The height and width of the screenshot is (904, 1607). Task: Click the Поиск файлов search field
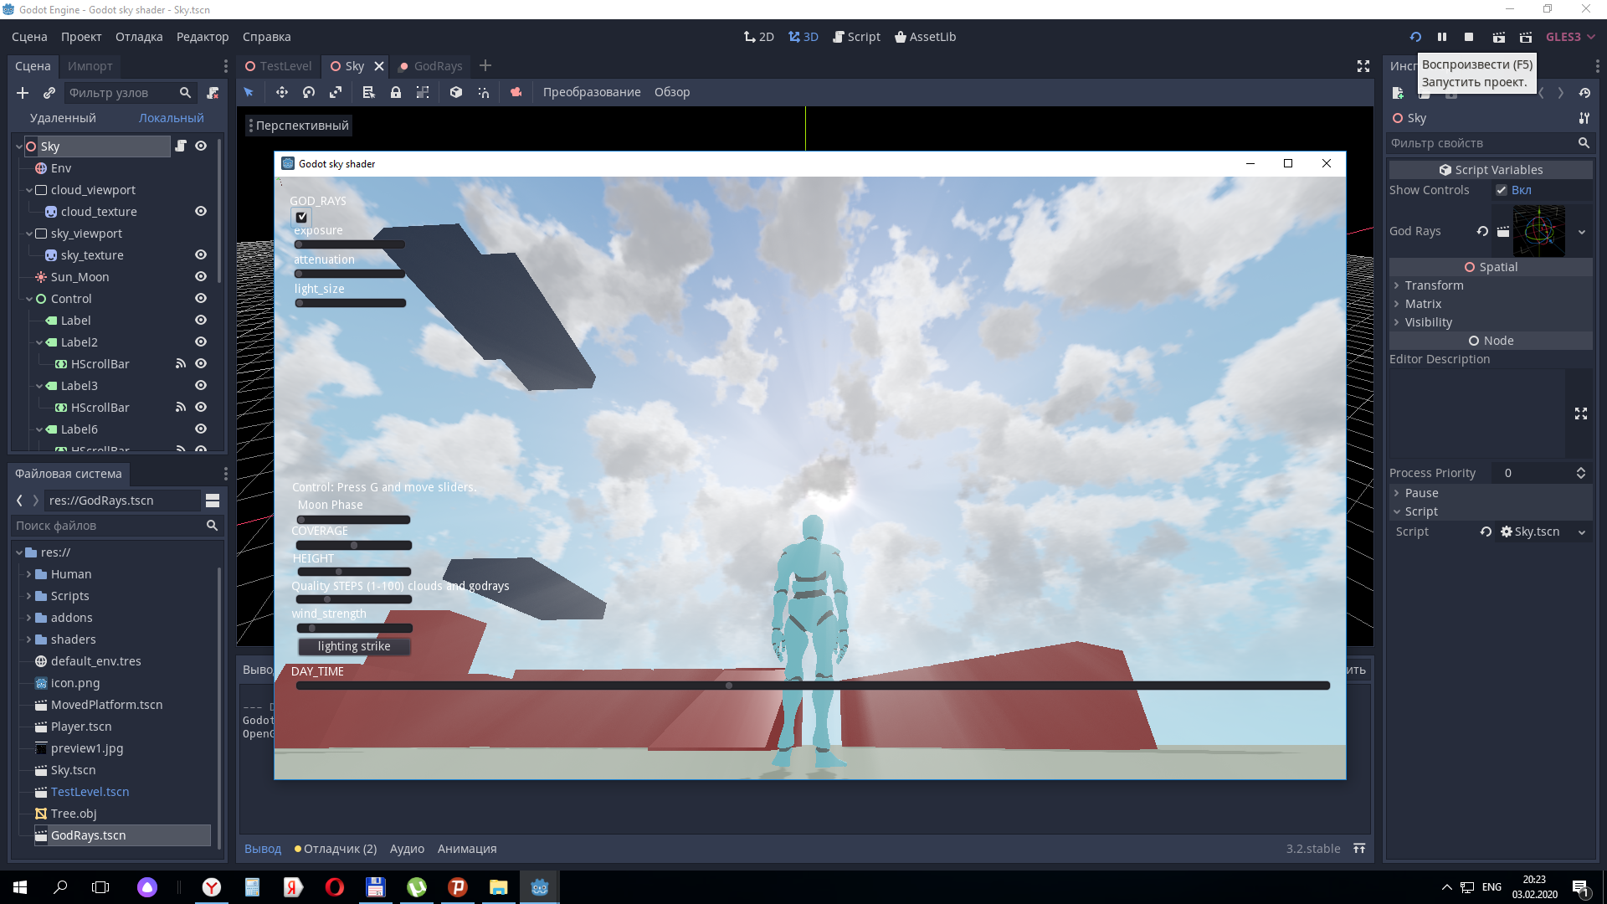click(x=109, y=525)
